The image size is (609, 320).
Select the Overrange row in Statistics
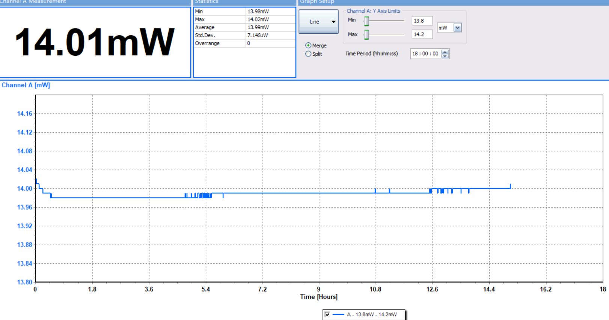(x=244, y=43)
